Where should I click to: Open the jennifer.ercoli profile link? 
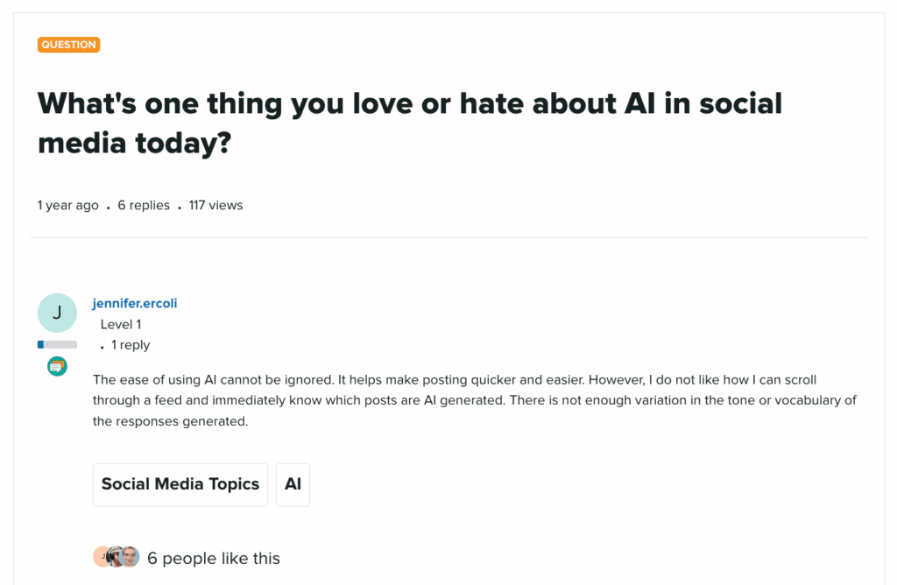pyautogui.click(x=134, y=303)
